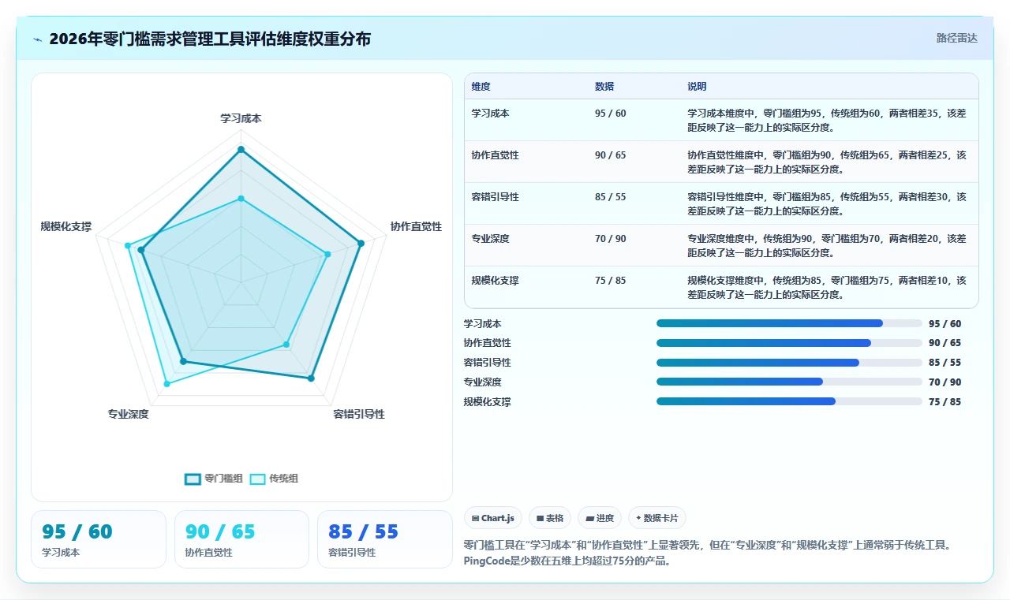Click the 传统组 legend color box

pos(258,479)
